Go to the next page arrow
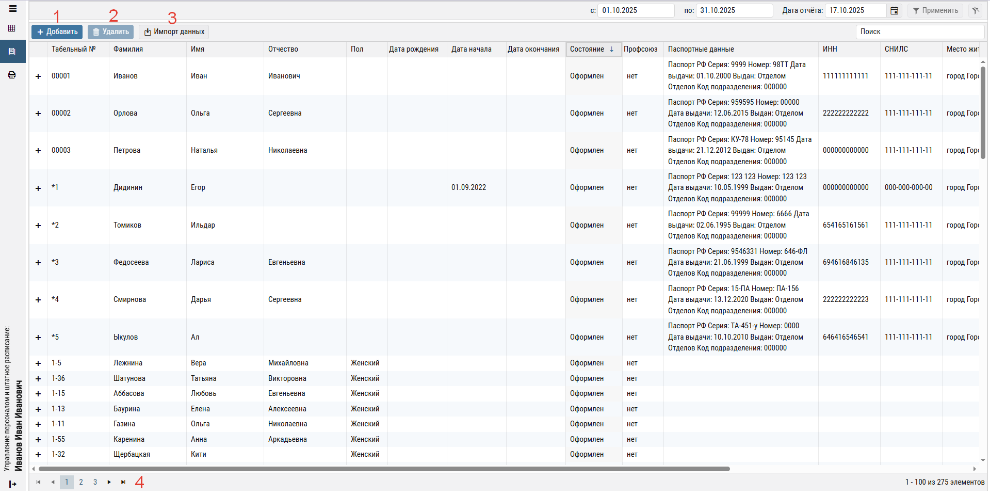The width and height of the screenshot is (990, 496). click(x=109, y=482)
